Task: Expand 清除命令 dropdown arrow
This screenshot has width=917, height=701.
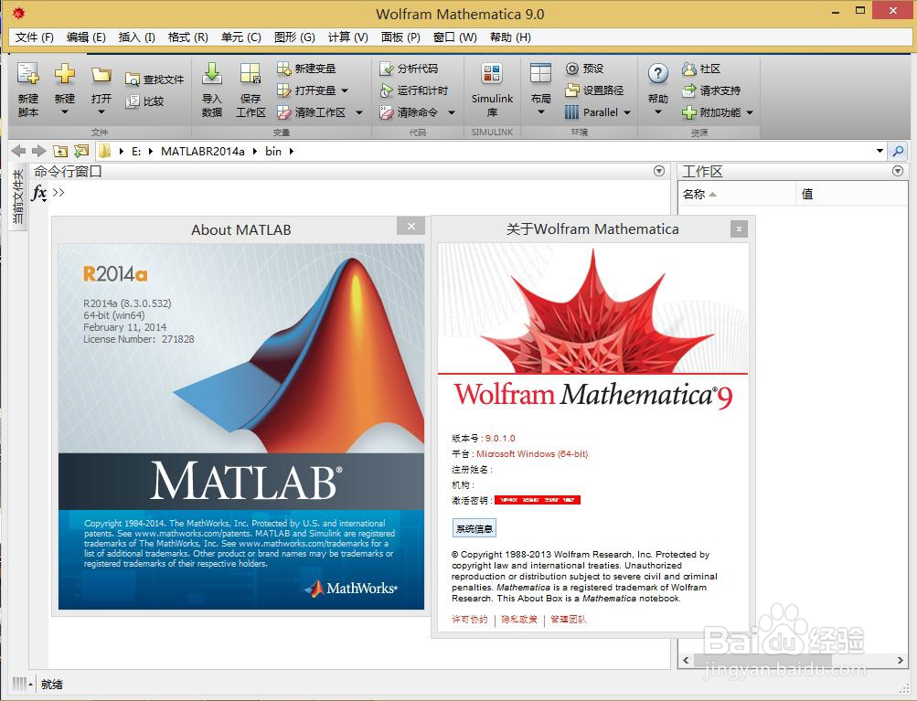Action: coord(452,112)
